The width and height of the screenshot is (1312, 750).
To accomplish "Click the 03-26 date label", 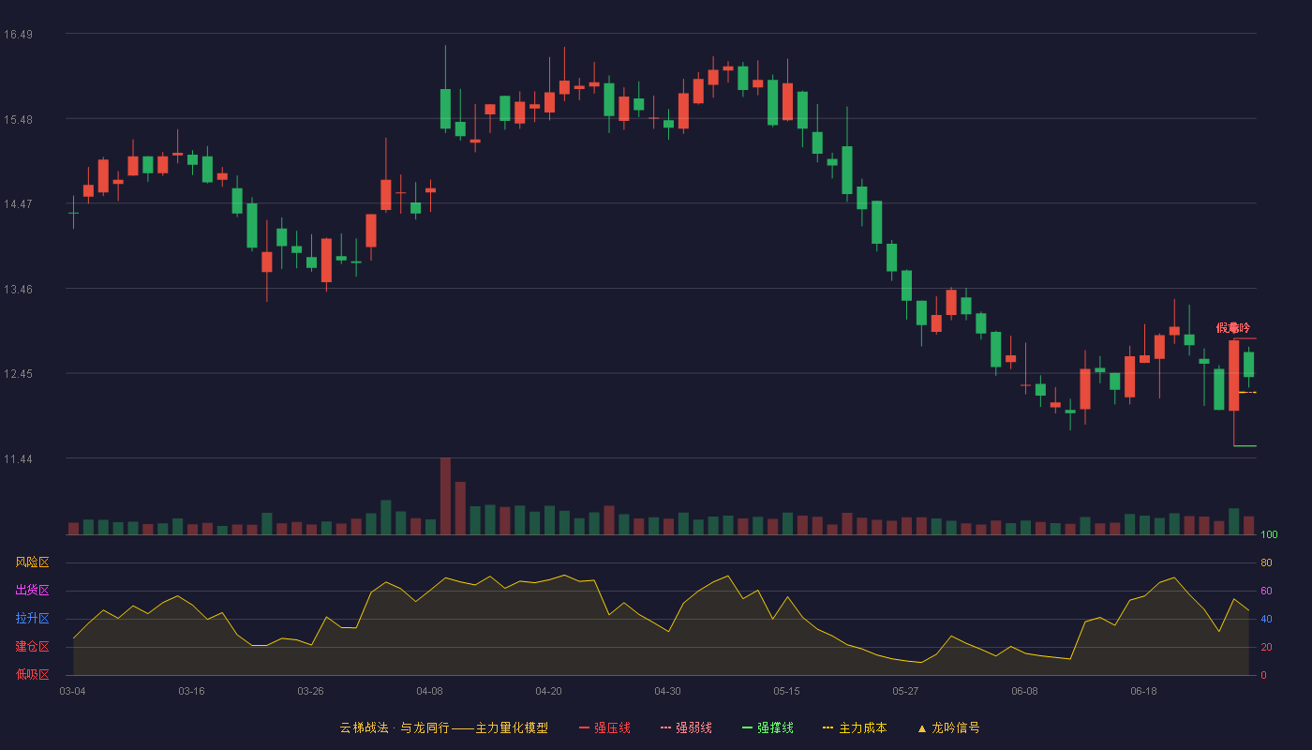I will point(310,691).
